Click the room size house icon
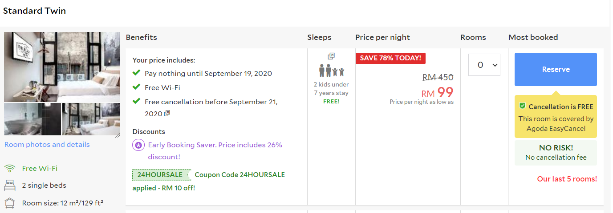This screenshot has height=213, width=613. click(9, 203)
